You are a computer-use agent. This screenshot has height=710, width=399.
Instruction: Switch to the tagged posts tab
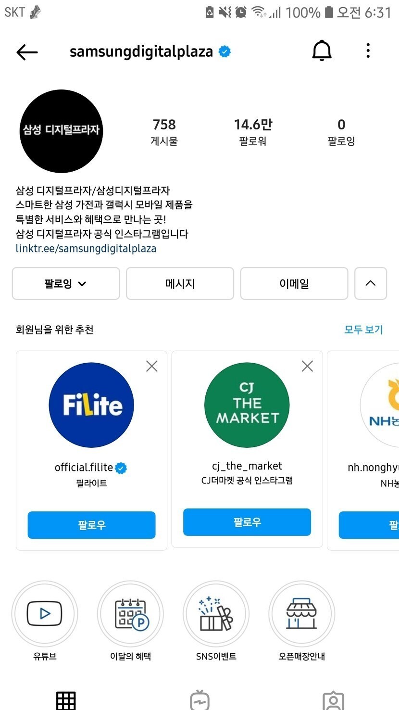333,700
